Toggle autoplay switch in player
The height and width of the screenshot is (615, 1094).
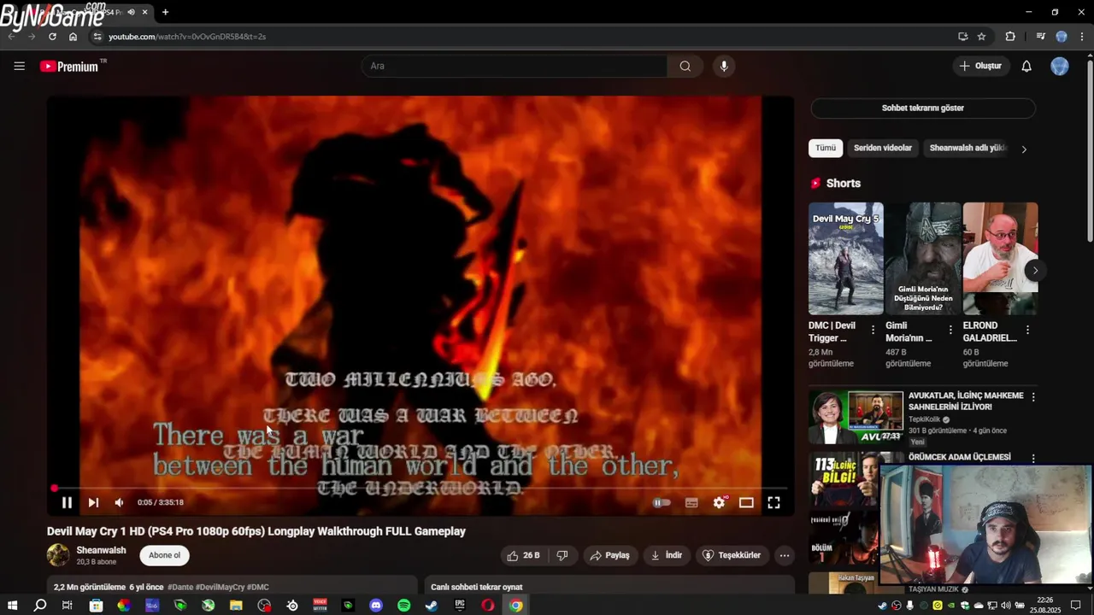click(662, 502)
